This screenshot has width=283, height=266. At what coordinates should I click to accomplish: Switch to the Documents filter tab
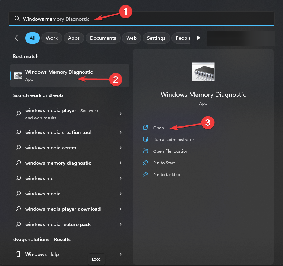[x=103, y=38]
